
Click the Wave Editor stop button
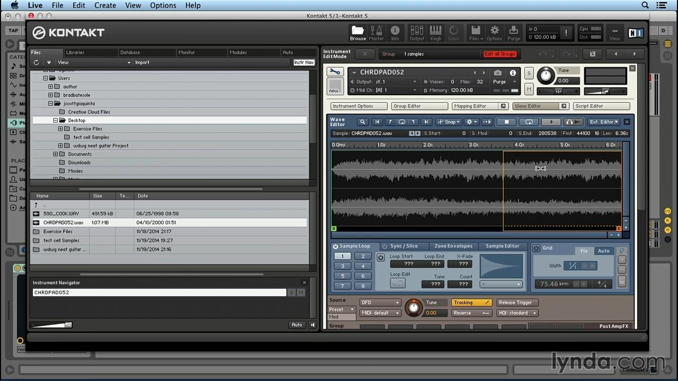[x=506, y=122]
